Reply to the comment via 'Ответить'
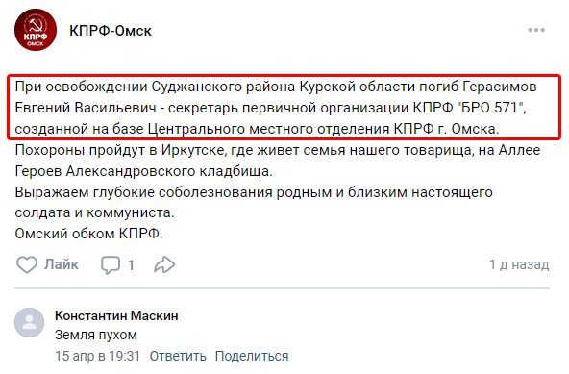This screenshot has width=569, height=374. [178, 356]
